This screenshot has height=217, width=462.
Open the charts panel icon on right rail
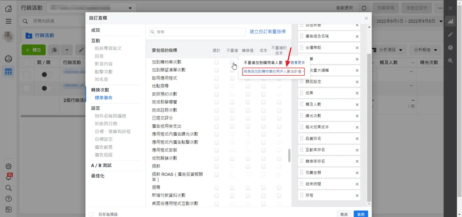pyautogui.click(x=450, y=21)
